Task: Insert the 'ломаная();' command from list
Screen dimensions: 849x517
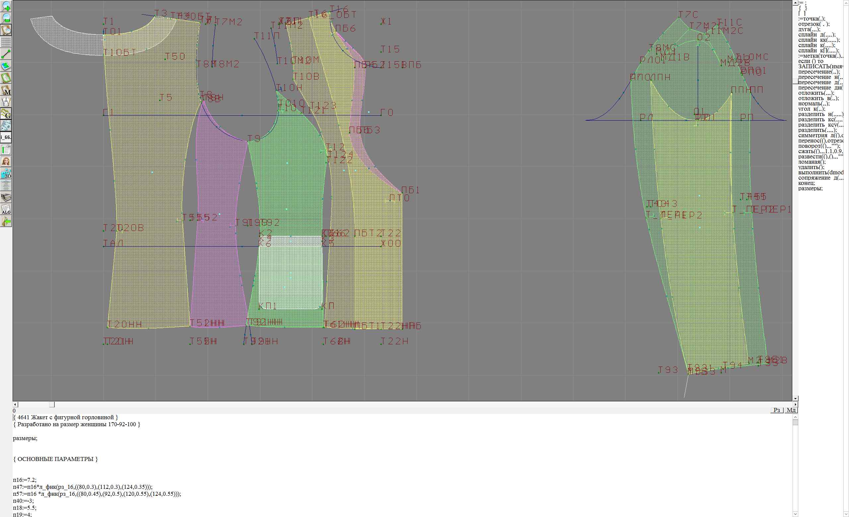Action: coord(812,162)
